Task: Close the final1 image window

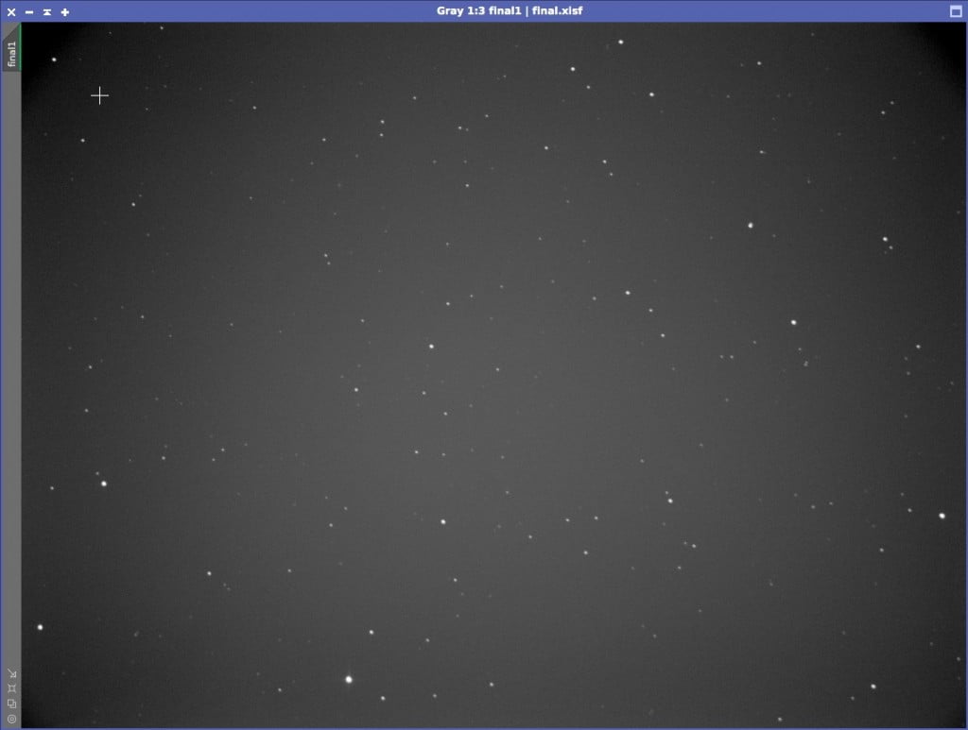Action: point(11,11)
